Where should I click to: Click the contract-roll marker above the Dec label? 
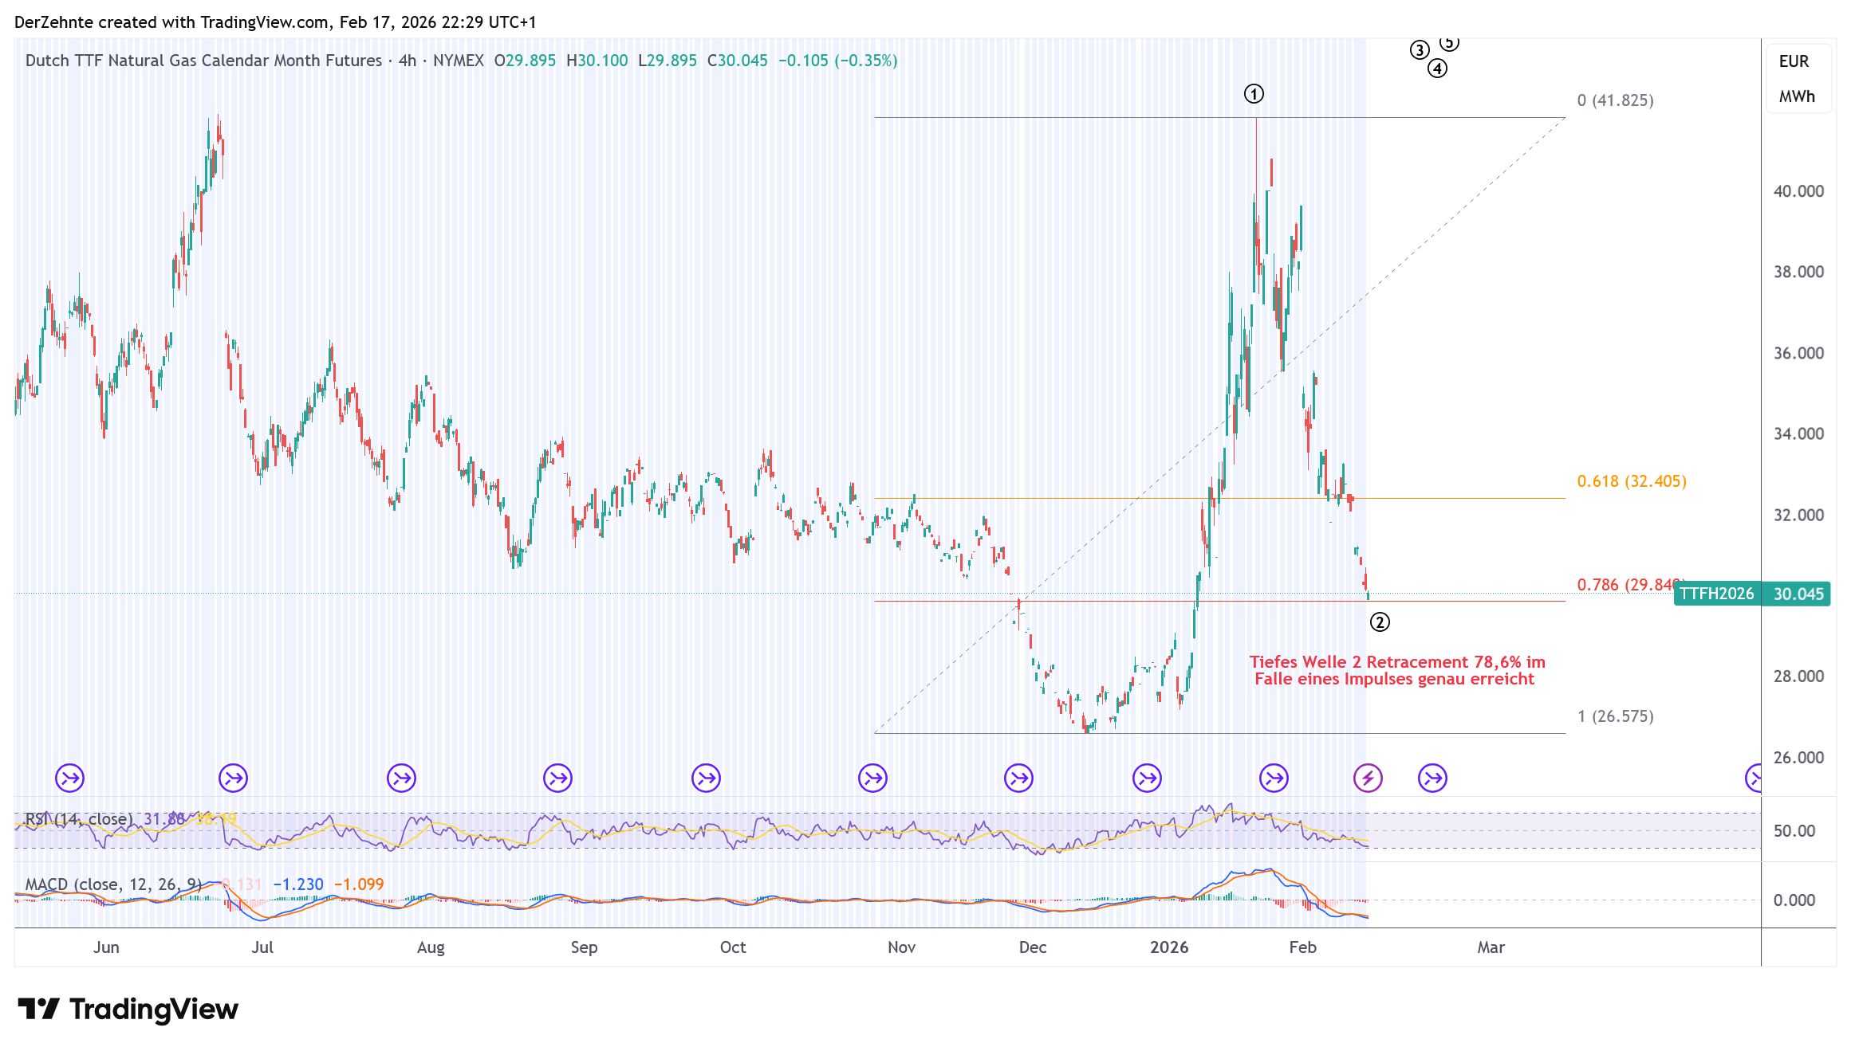1019,778
